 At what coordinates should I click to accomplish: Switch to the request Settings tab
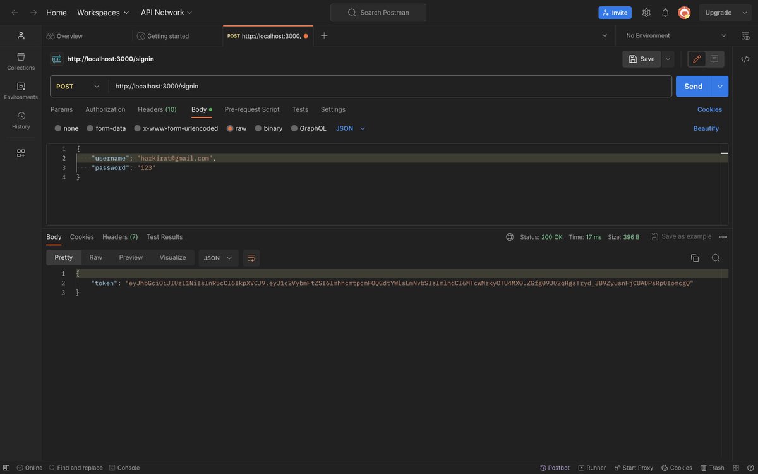(333, 109)
